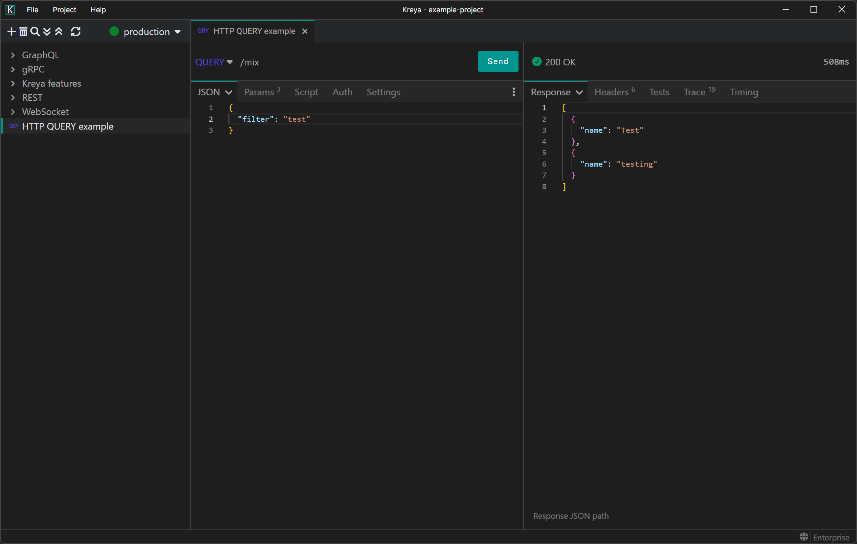Click the trash delete icon
Image resolution: width=857 pixels, height=544 pixels.
click(23, 32)
